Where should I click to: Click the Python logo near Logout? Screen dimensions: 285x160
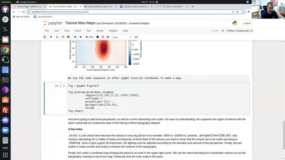(x=235, y=23)
